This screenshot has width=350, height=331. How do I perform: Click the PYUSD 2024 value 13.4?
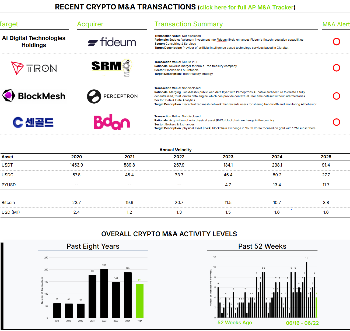click(x=277, y=185)
